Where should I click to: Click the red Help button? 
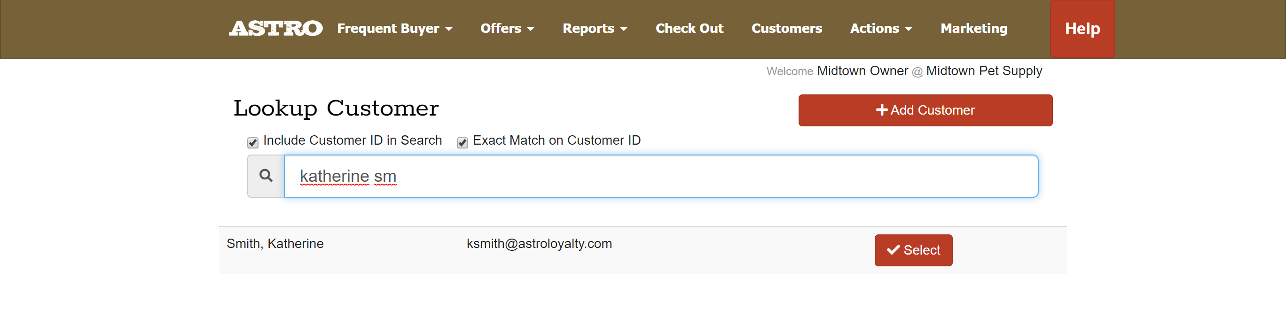coord(1082,29)
